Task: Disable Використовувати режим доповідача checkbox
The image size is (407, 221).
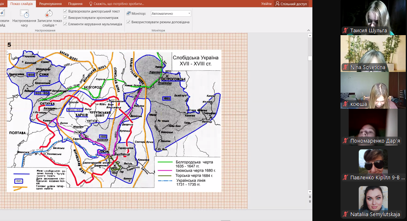Action: pos(128,22)
